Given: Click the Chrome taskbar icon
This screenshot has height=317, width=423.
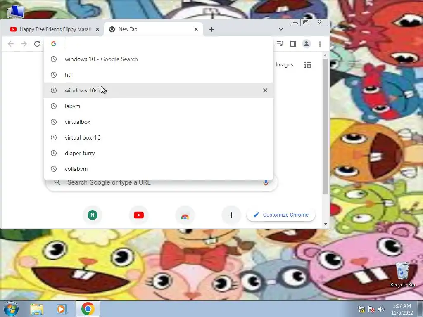Looking at the screenshot, I should coord(88,309).
